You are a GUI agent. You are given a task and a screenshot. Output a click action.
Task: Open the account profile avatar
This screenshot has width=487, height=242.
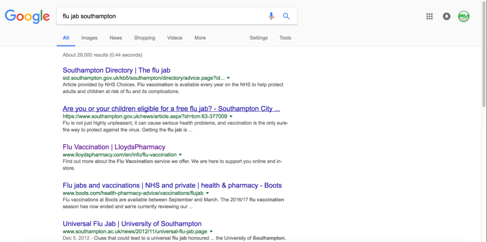coord(464,17)
